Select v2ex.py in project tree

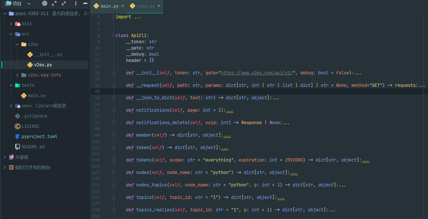[x=43, y=65]
